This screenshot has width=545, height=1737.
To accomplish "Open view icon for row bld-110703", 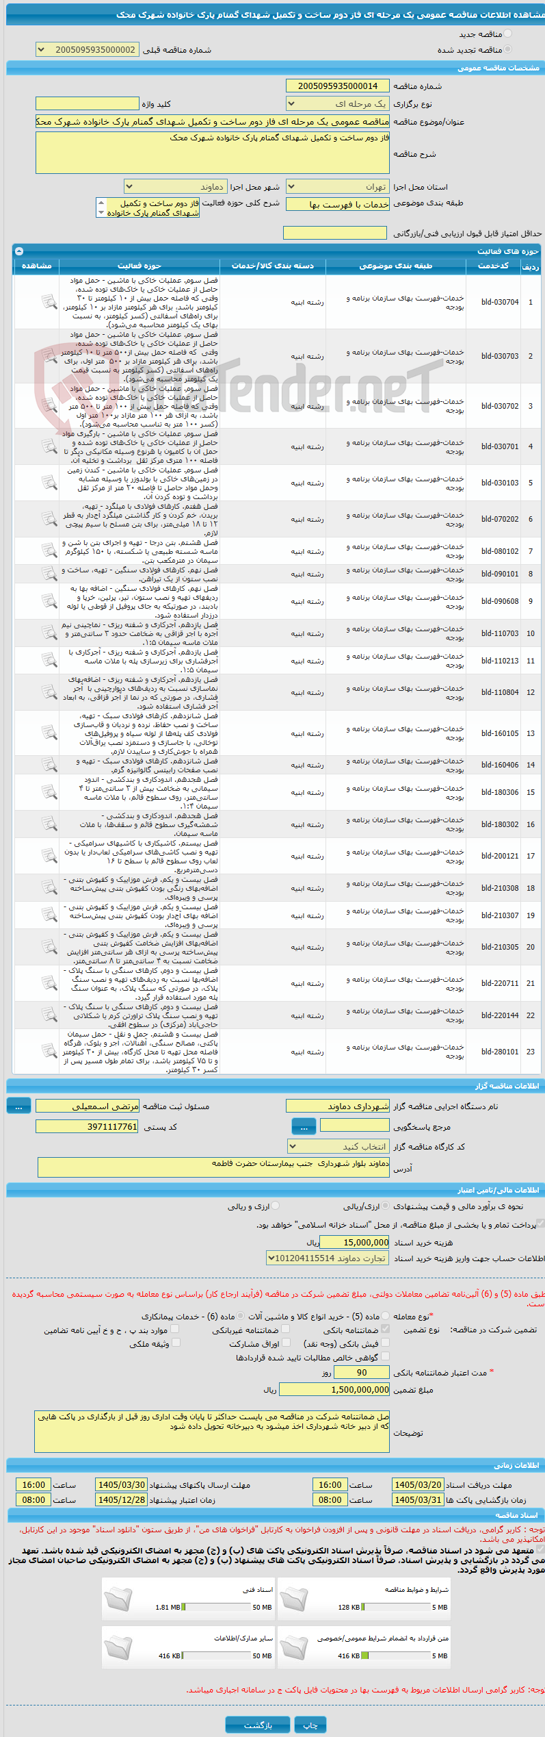I will point(49,633).
